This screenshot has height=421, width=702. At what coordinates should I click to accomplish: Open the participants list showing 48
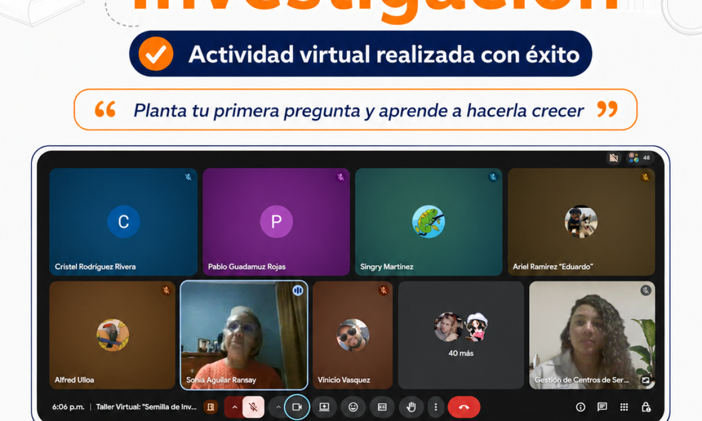[x=640, y=158]
